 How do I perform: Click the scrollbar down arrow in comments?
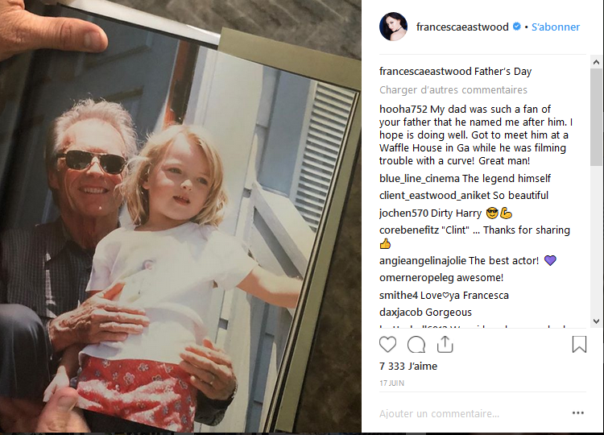(x=596, y=321)
